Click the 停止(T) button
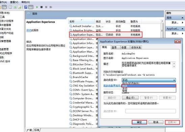The image size is (185, 132). [130, 98]
